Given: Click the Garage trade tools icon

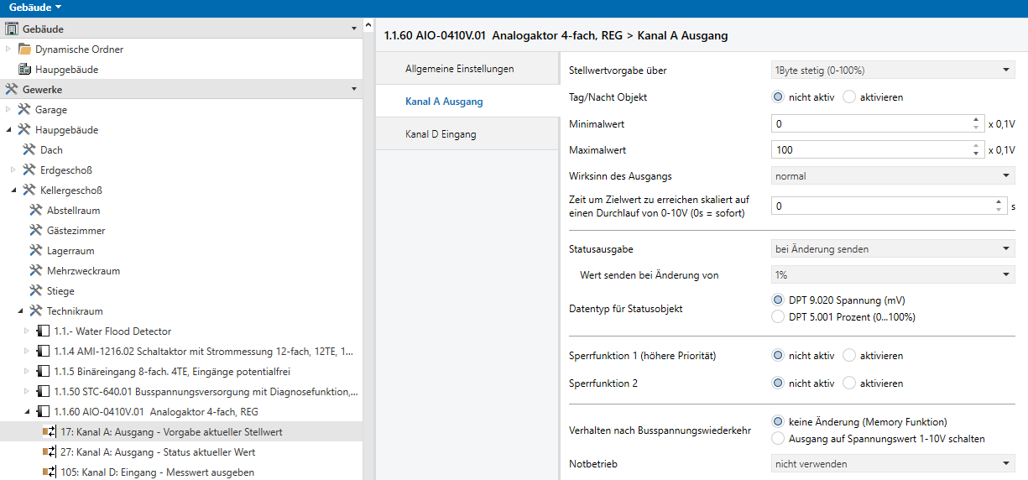Looking at the screenshot, I should [24, 110].
